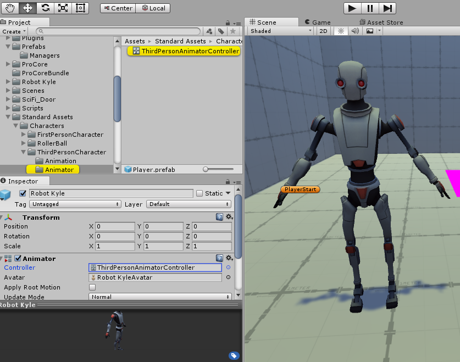Switch to the Scene tab
The image size is (460, 362).
click(271, 23)
